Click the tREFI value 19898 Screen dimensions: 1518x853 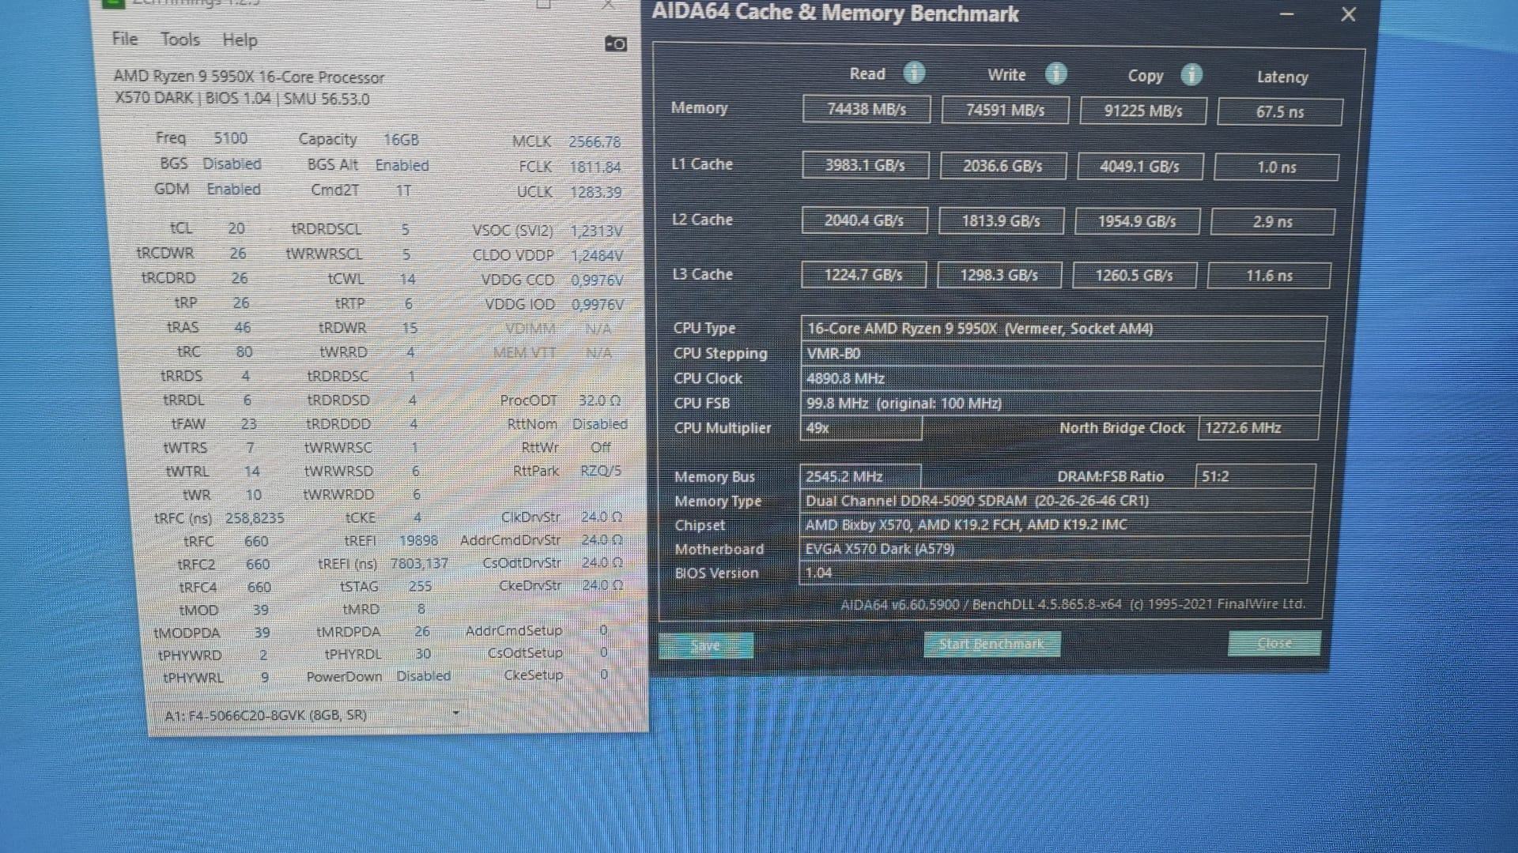[x=418, y=540]
